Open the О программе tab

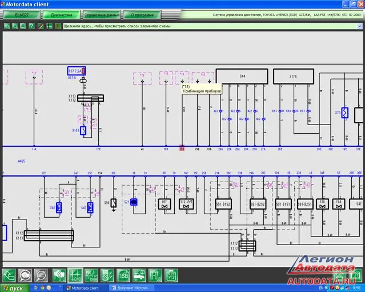click(142, 15)
